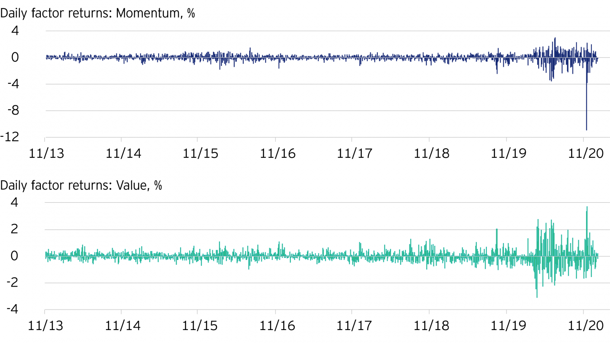Click the -2 label on Value y-axis

(12, 282)
